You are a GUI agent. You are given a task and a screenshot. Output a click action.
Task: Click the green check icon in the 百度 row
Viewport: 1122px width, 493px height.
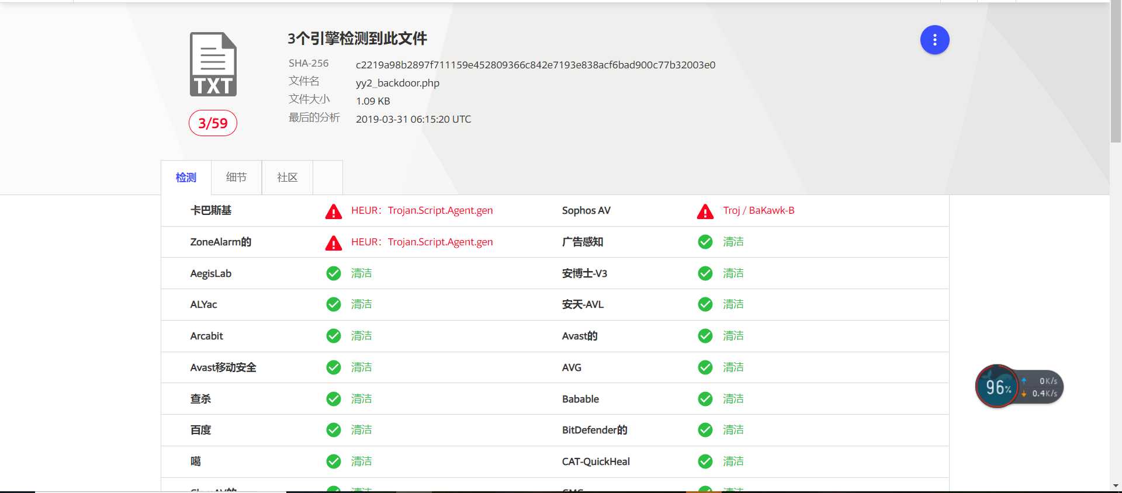334,430
